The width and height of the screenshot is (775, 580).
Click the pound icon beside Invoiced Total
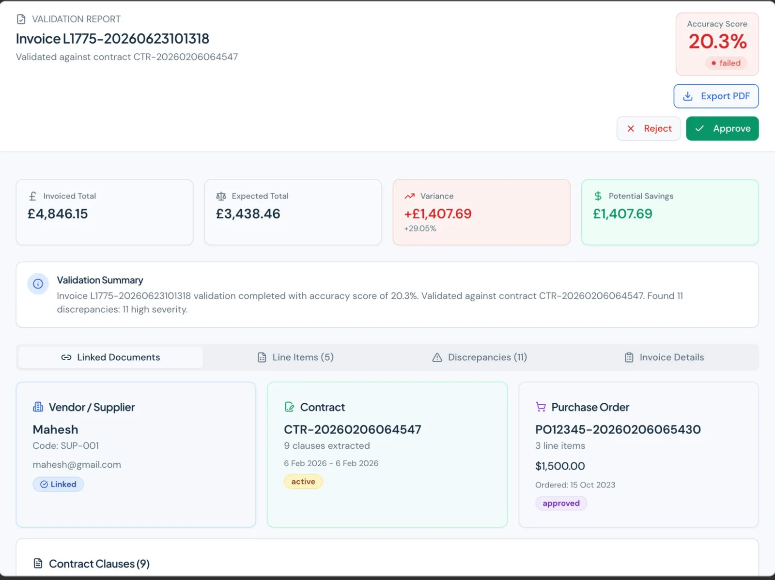coord(32,196)
